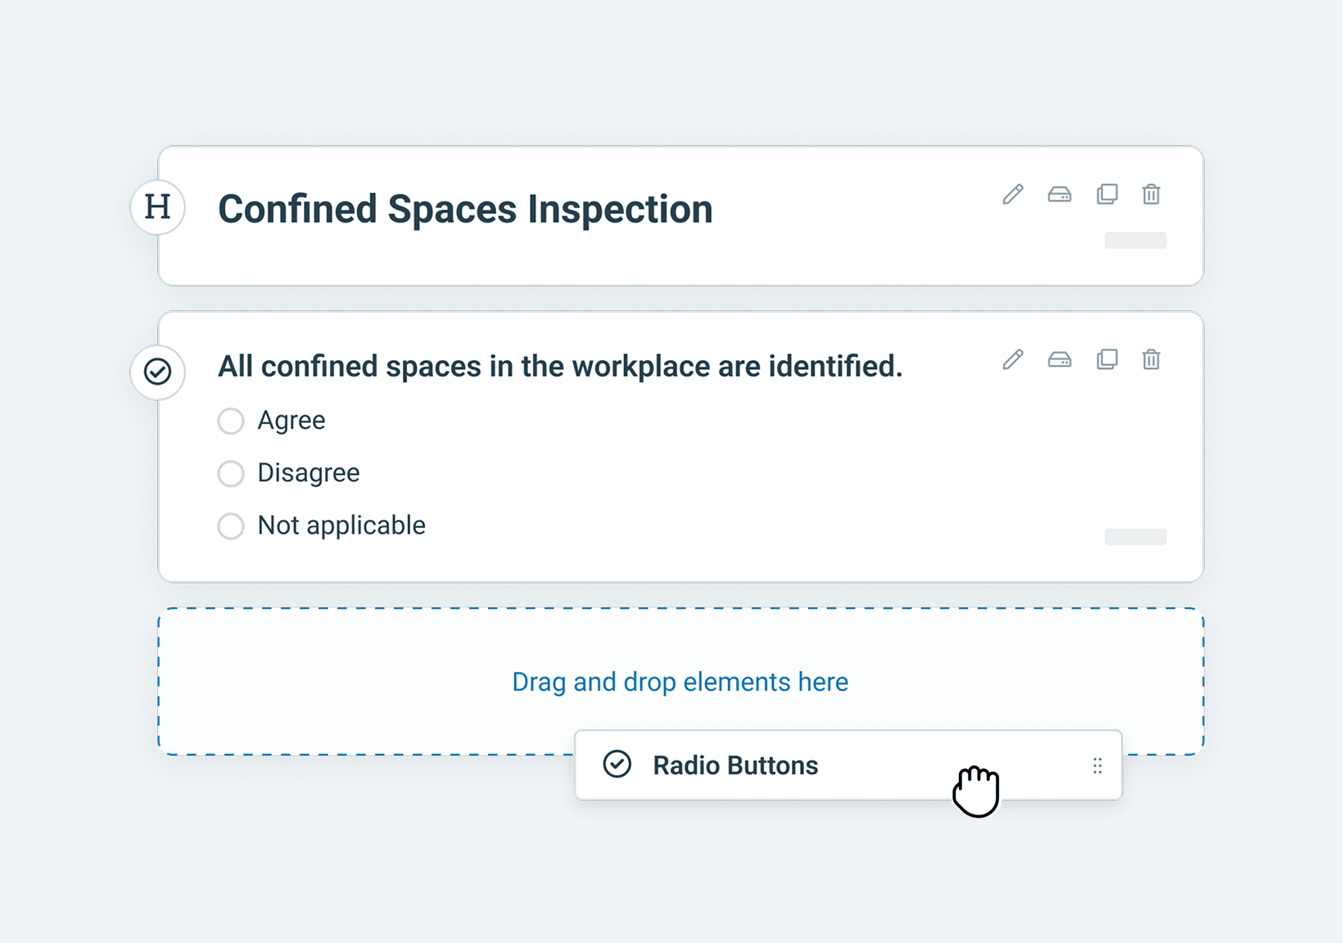Click the Drag and drop elements here zone
Screen dimensions: 1343x943
(681, 681)
